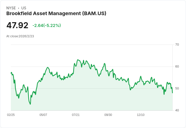Click the NYSE exchange label
Viewport: 186px width, 128px height.
point(11,8)
